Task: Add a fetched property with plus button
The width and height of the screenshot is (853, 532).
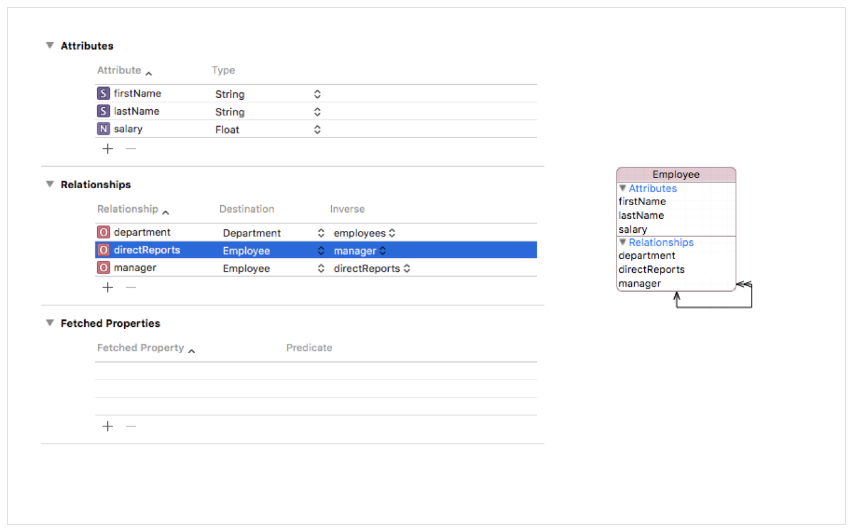Action: 108,426
